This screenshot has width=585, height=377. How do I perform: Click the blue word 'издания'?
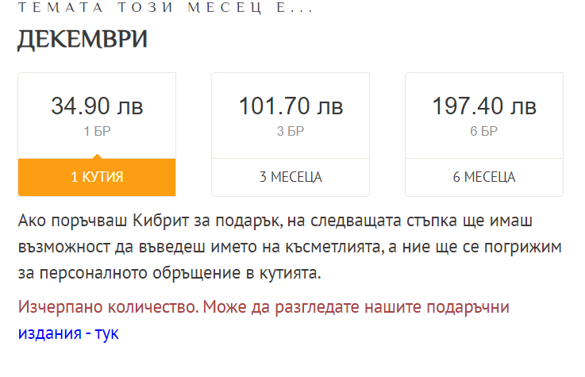(48, 333)
